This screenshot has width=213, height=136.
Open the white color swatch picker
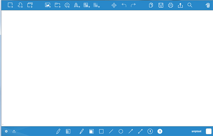[209, 131]
